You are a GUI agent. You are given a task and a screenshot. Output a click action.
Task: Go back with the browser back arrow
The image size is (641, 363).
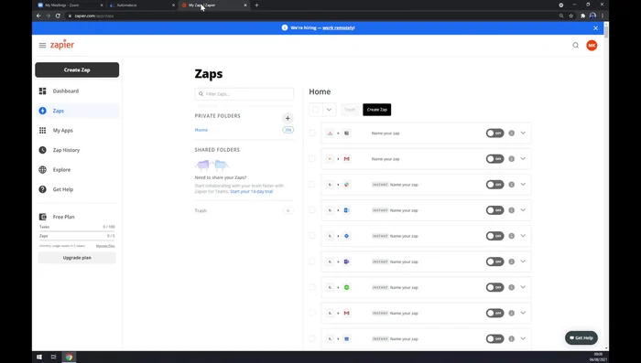point(38,16)
